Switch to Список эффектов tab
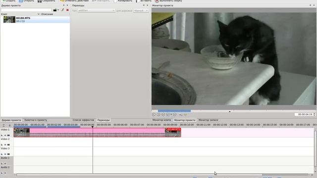The width and height of the screenshot is (317, 178). (83, 120)
